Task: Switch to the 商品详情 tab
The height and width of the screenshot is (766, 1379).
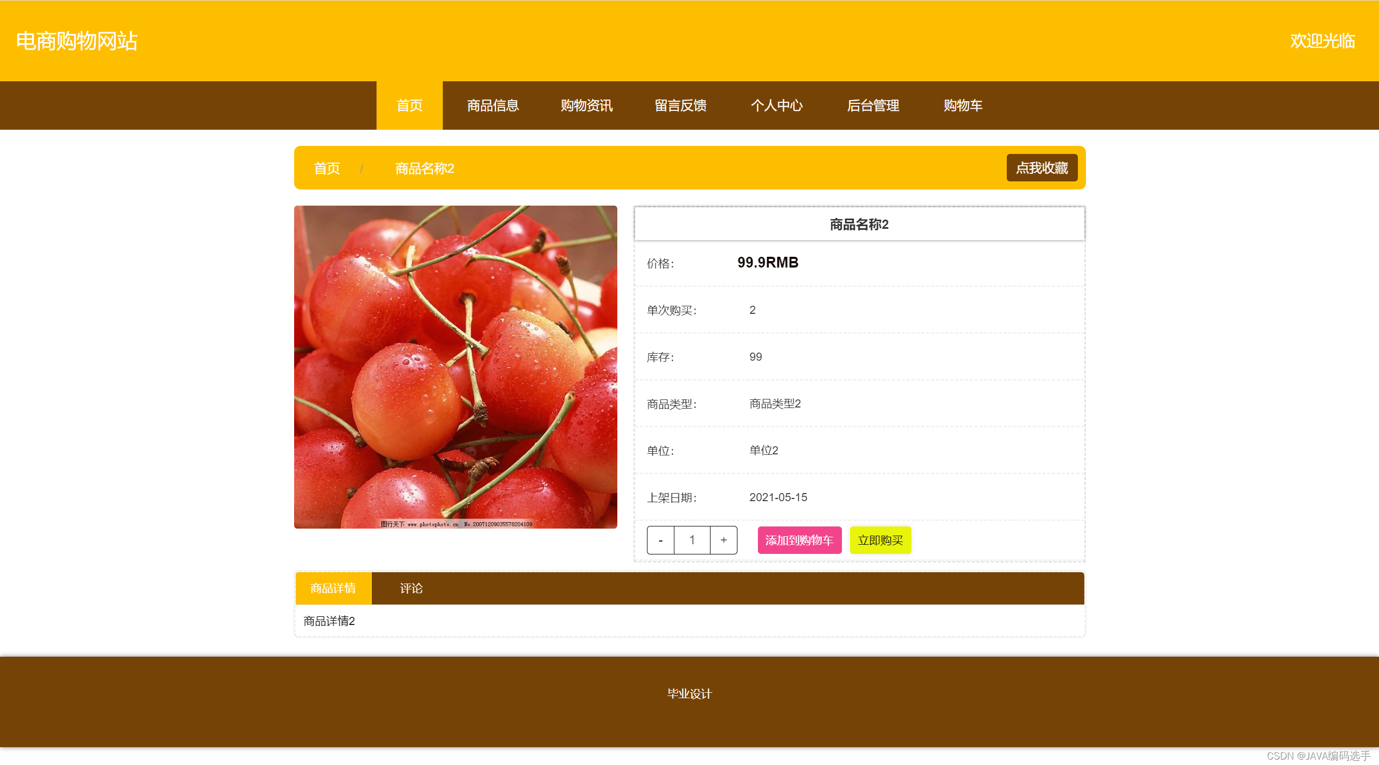Action: 333,588
